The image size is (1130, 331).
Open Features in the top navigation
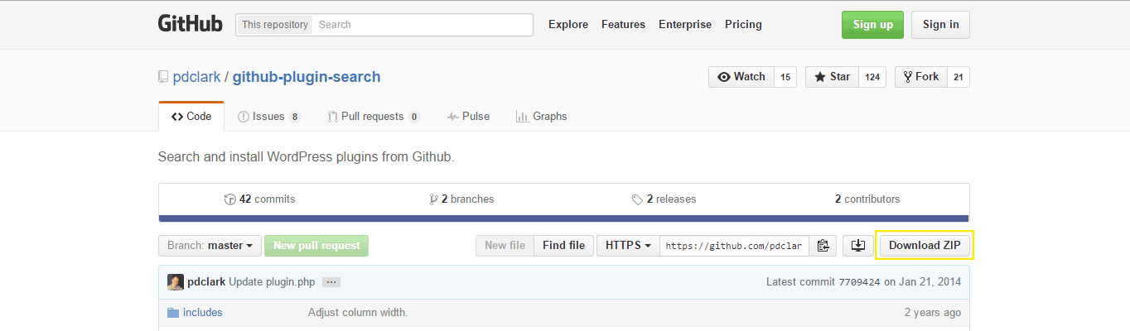pyautogui.click(x=623, y=24)
